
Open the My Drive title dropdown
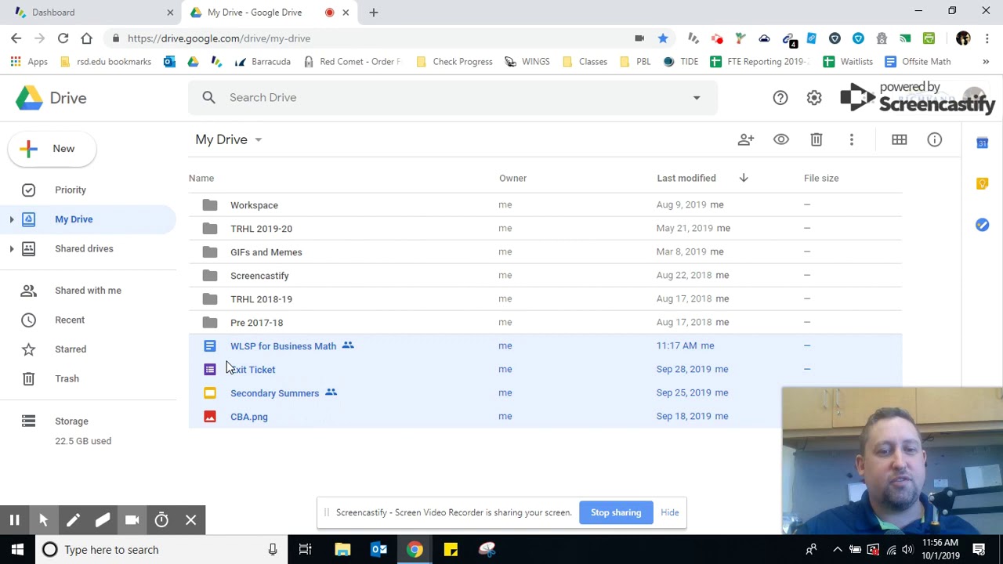(258, 140)
